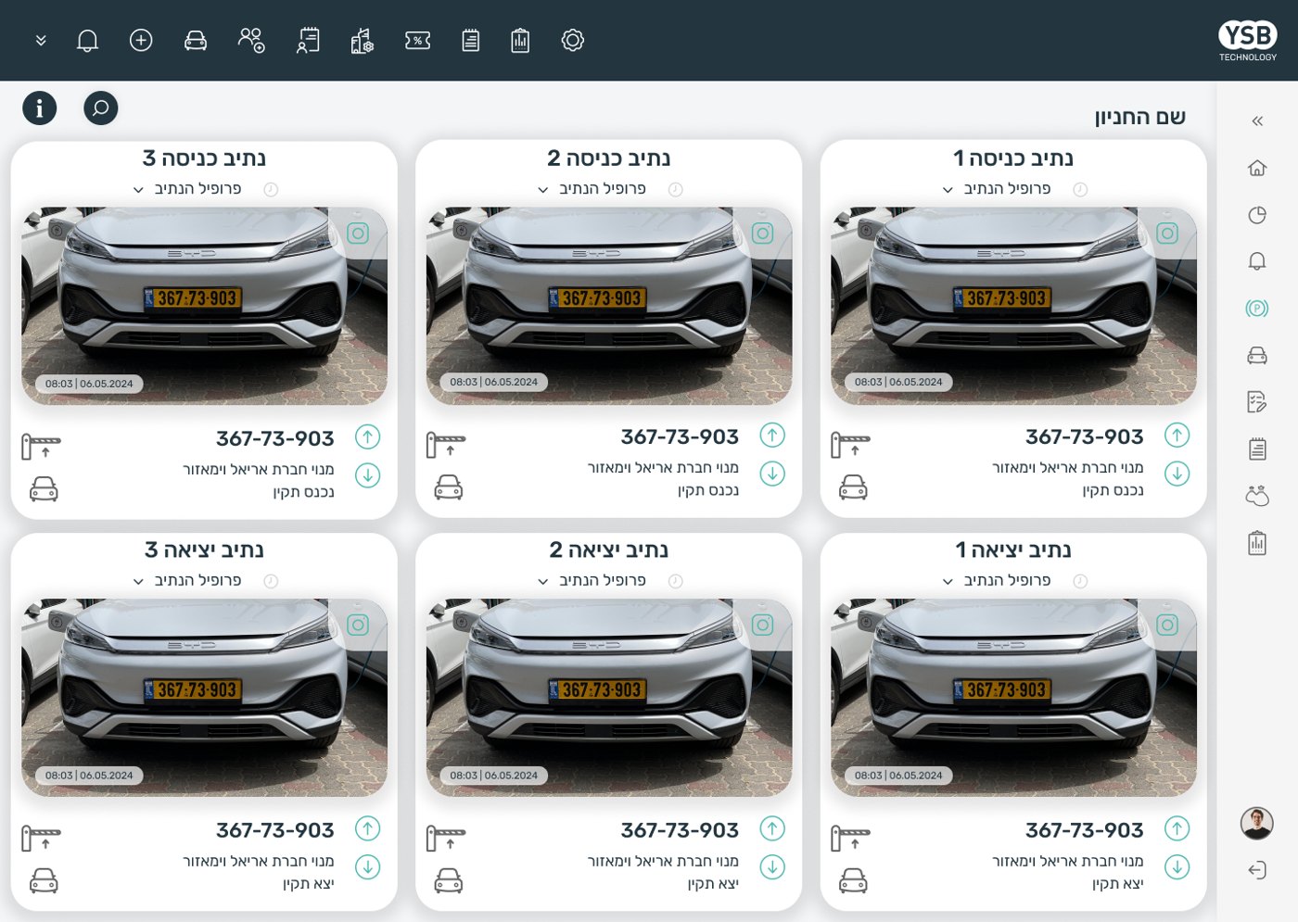Open the car photo in נתיב כניסה 1
The width and height of the screenshot is (1298, 922).
[x=1013, y=306]
